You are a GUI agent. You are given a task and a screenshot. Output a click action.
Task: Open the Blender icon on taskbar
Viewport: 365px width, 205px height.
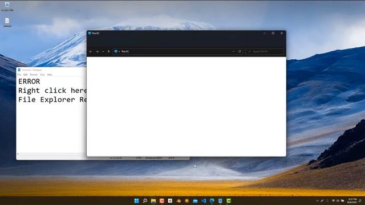click(x=179, y=200)
